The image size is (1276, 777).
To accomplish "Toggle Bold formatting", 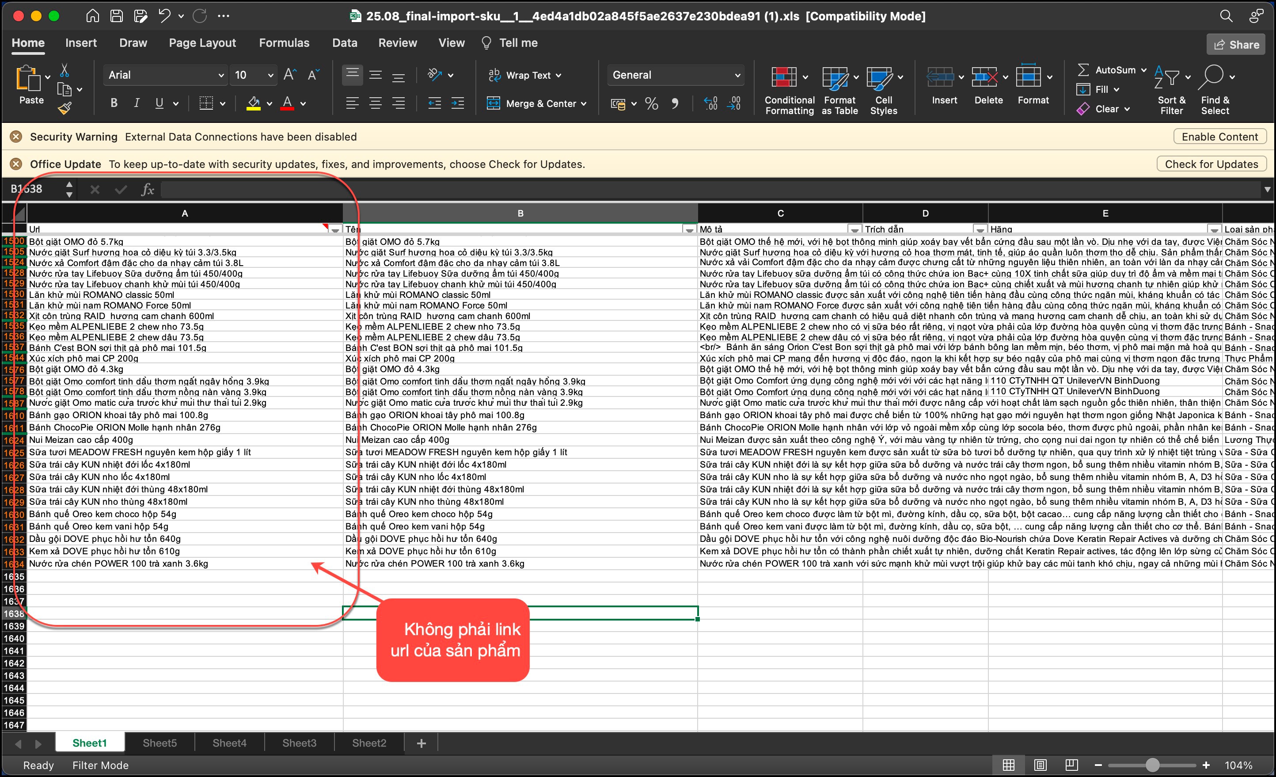I will [x=114, y=103].
